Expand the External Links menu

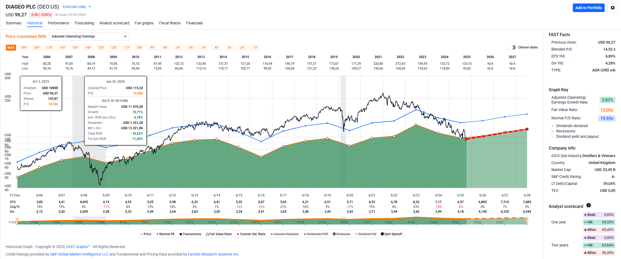(x=77, y=7)
